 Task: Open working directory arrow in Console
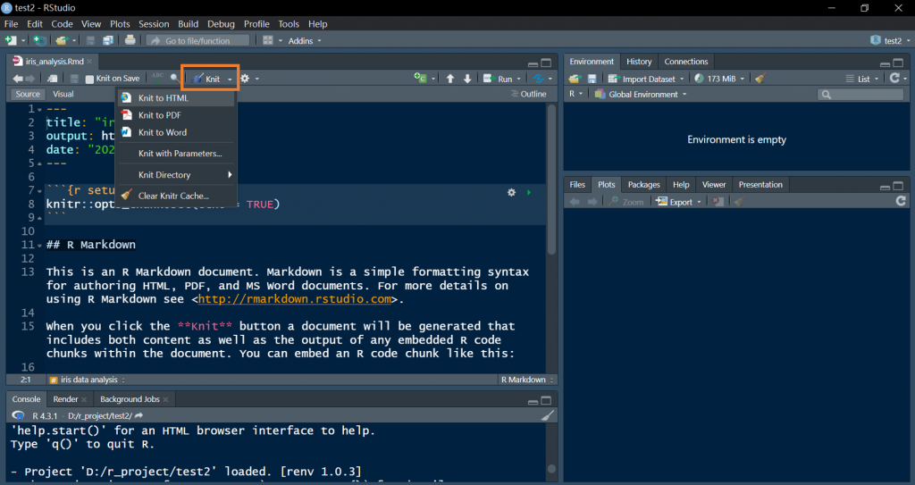(139, 415)
